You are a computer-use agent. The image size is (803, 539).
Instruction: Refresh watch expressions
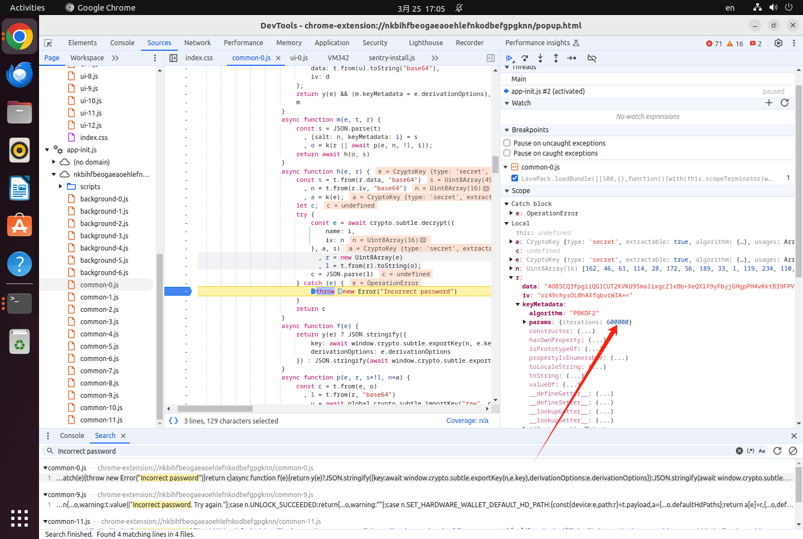[785, 103]
